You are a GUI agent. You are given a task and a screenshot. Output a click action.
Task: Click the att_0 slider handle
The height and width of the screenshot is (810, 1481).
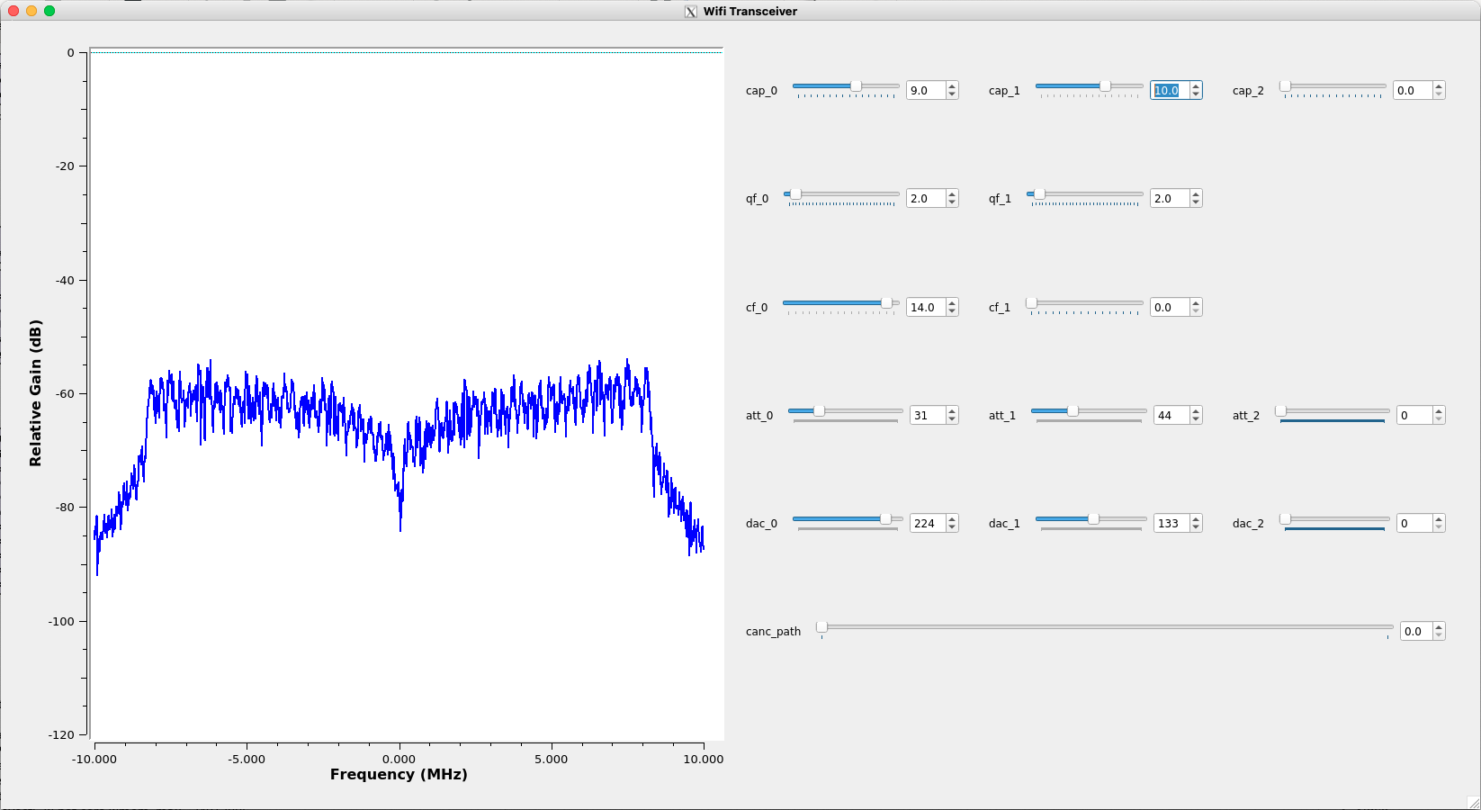tap(819, 411)
